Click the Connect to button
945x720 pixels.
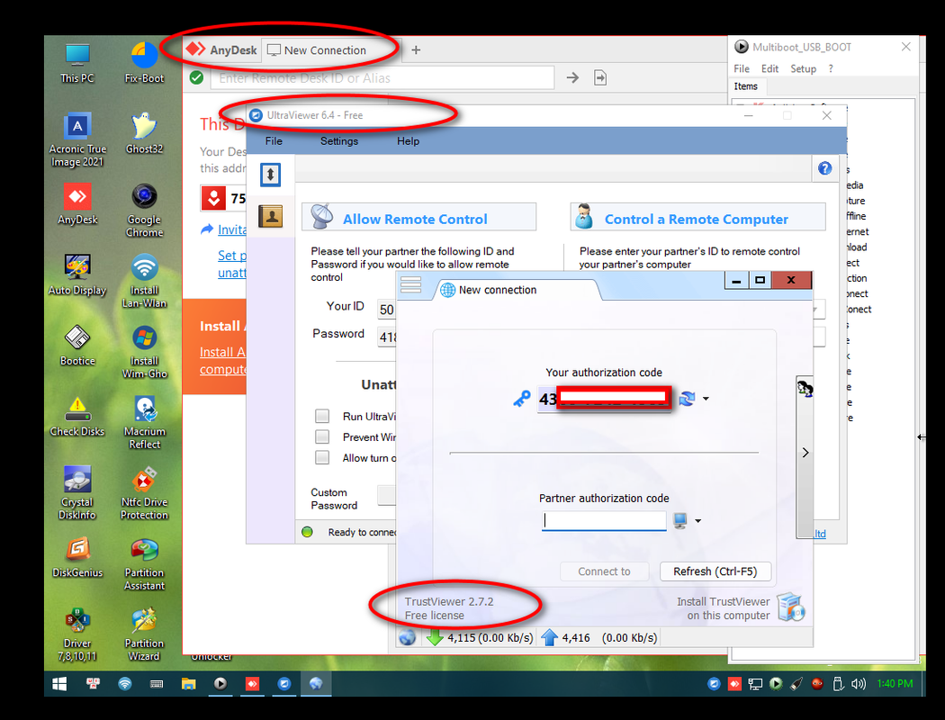[604, 571]
